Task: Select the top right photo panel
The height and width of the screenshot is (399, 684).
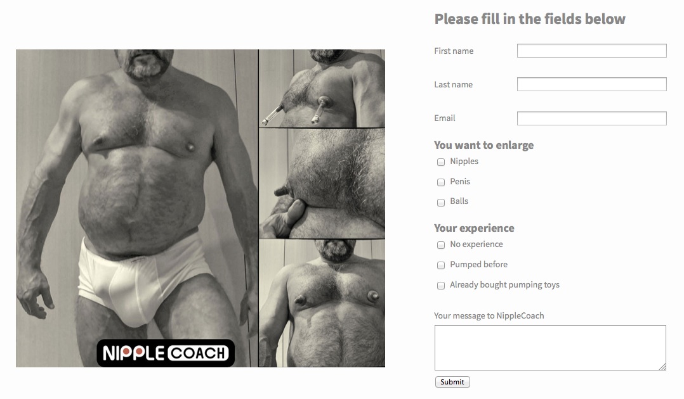Action: coord(322,88)
